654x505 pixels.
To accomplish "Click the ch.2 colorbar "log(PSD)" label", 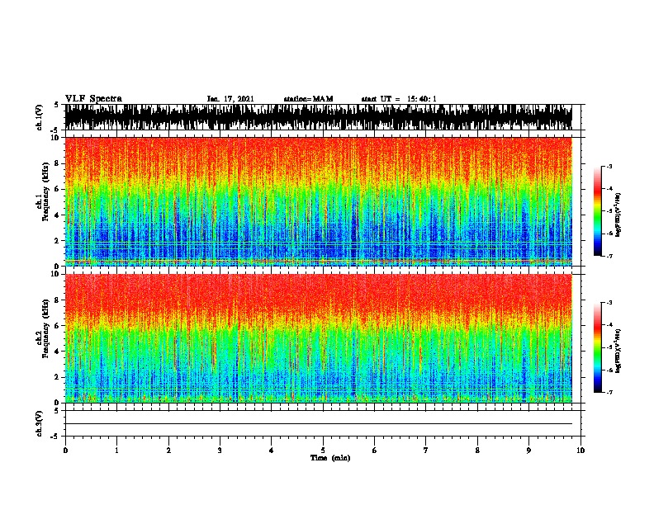I will point(618,352).
